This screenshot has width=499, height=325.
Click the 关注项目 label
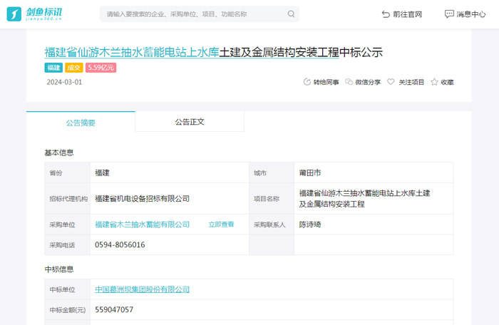pos(411,82)
